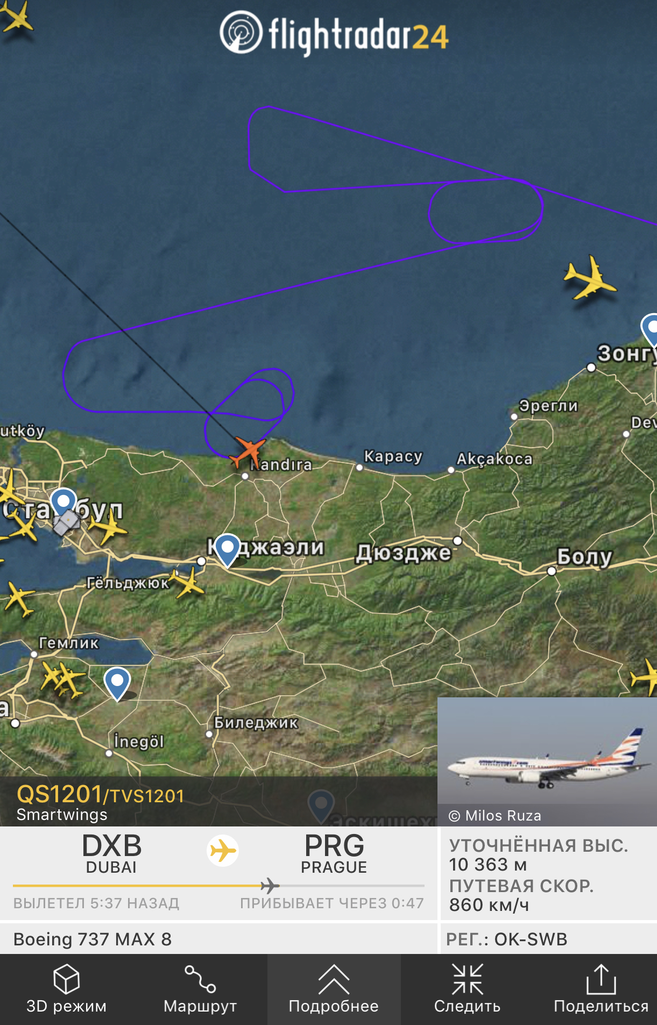Image resolution: width=657 pixels, height=1025 pixels.
Task: Open the 3D режим view
Action: [x=66, y=989]
